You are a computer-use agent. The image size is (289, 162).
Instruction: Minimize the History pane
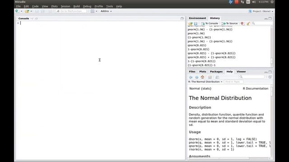pyautogui.click(x=266, y=18)
